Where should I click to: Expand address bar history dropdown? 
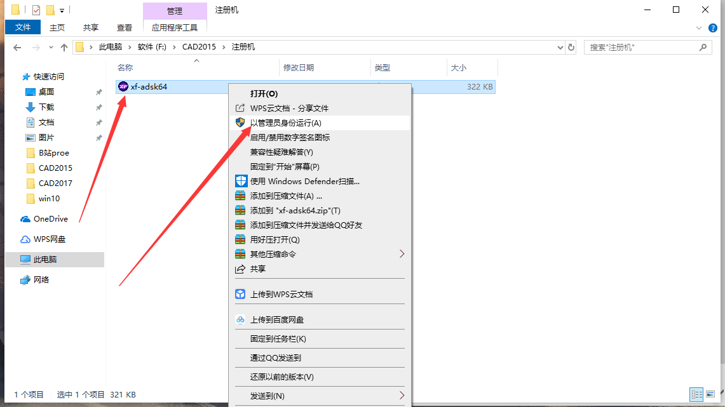pyautogui.click(x=560, y=47)
